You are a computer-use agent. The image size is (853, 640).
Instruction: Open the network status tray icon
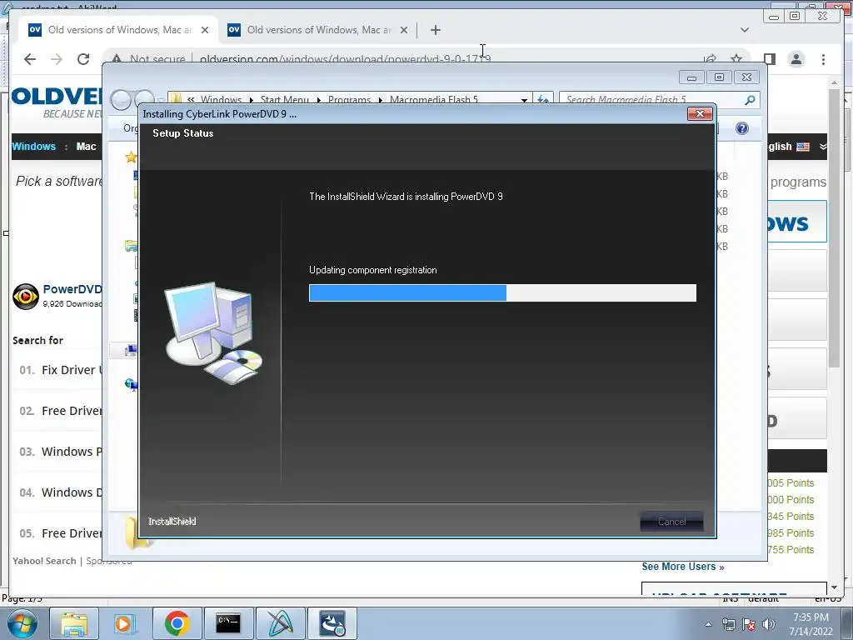pyautogui.click(x=728, y=625)
